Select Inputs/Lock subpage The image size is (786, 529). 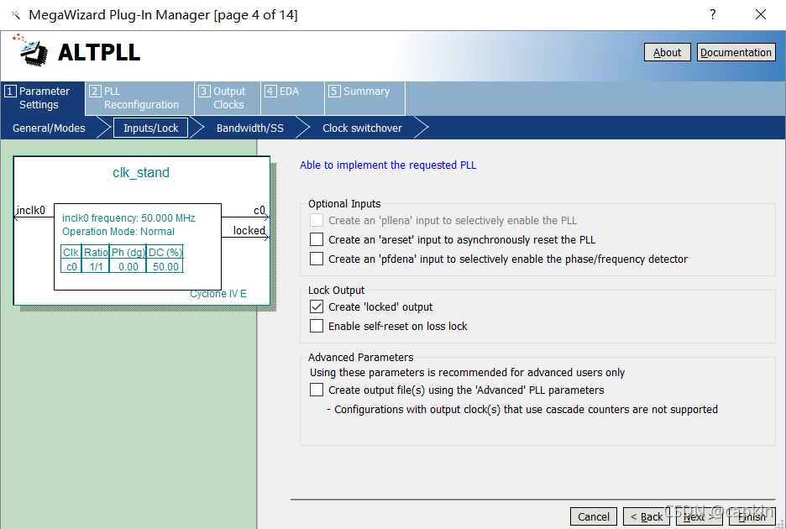coord(151,128)
